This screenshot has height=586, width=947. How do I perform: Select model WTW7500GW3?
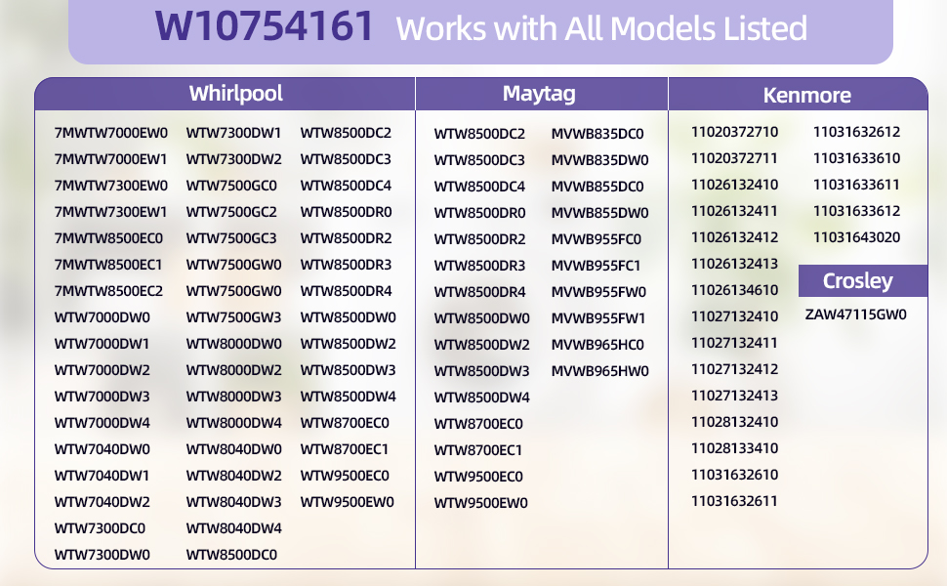click(233, 317)
